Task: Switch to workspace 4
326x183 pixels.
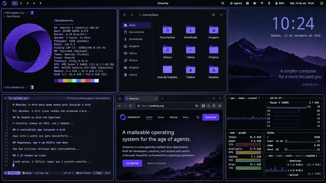Action: [34, 3]
